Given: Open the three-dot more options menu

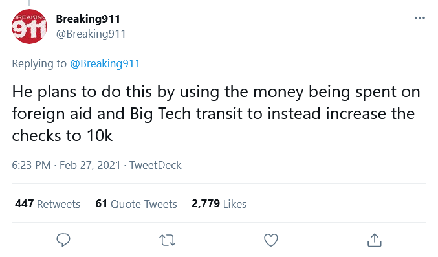Looking at the screenshot, I should 420,18.
